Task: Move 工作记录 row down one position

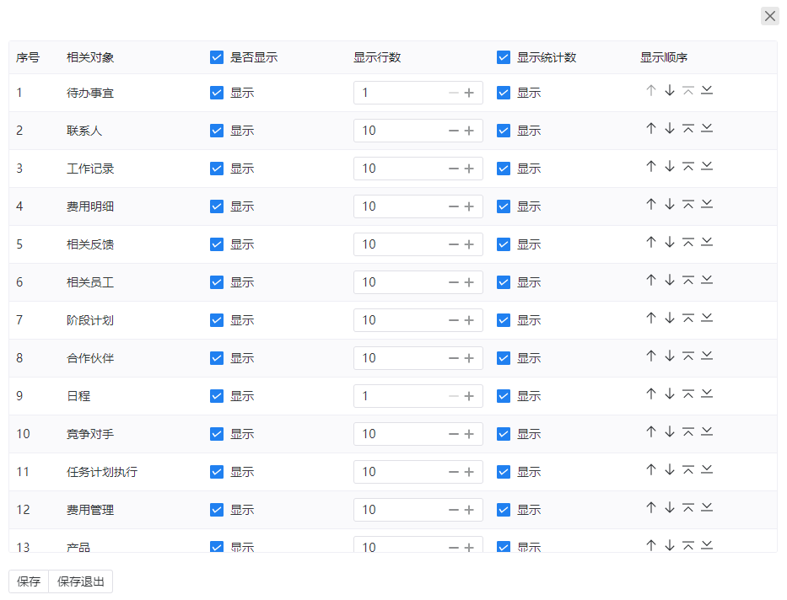Action: click(x=670, y=167)
